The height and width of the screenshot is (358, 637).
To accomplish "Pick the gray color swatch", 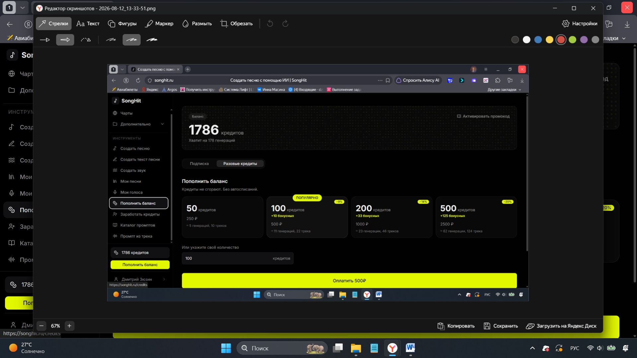I will [596, 40].
